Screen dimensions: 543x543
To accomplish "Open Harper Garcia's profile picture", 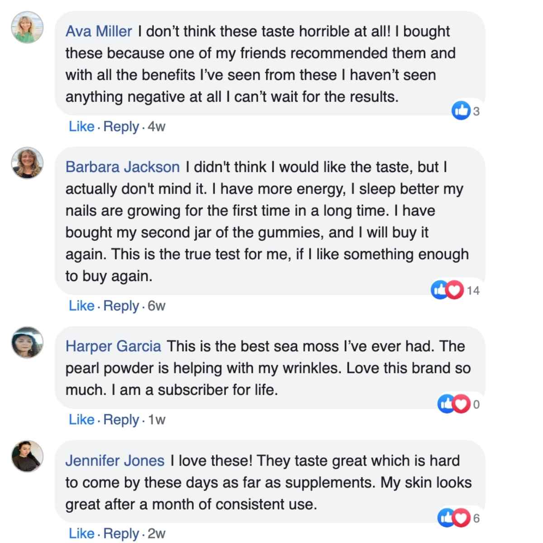I will click(x=27, y=343).
